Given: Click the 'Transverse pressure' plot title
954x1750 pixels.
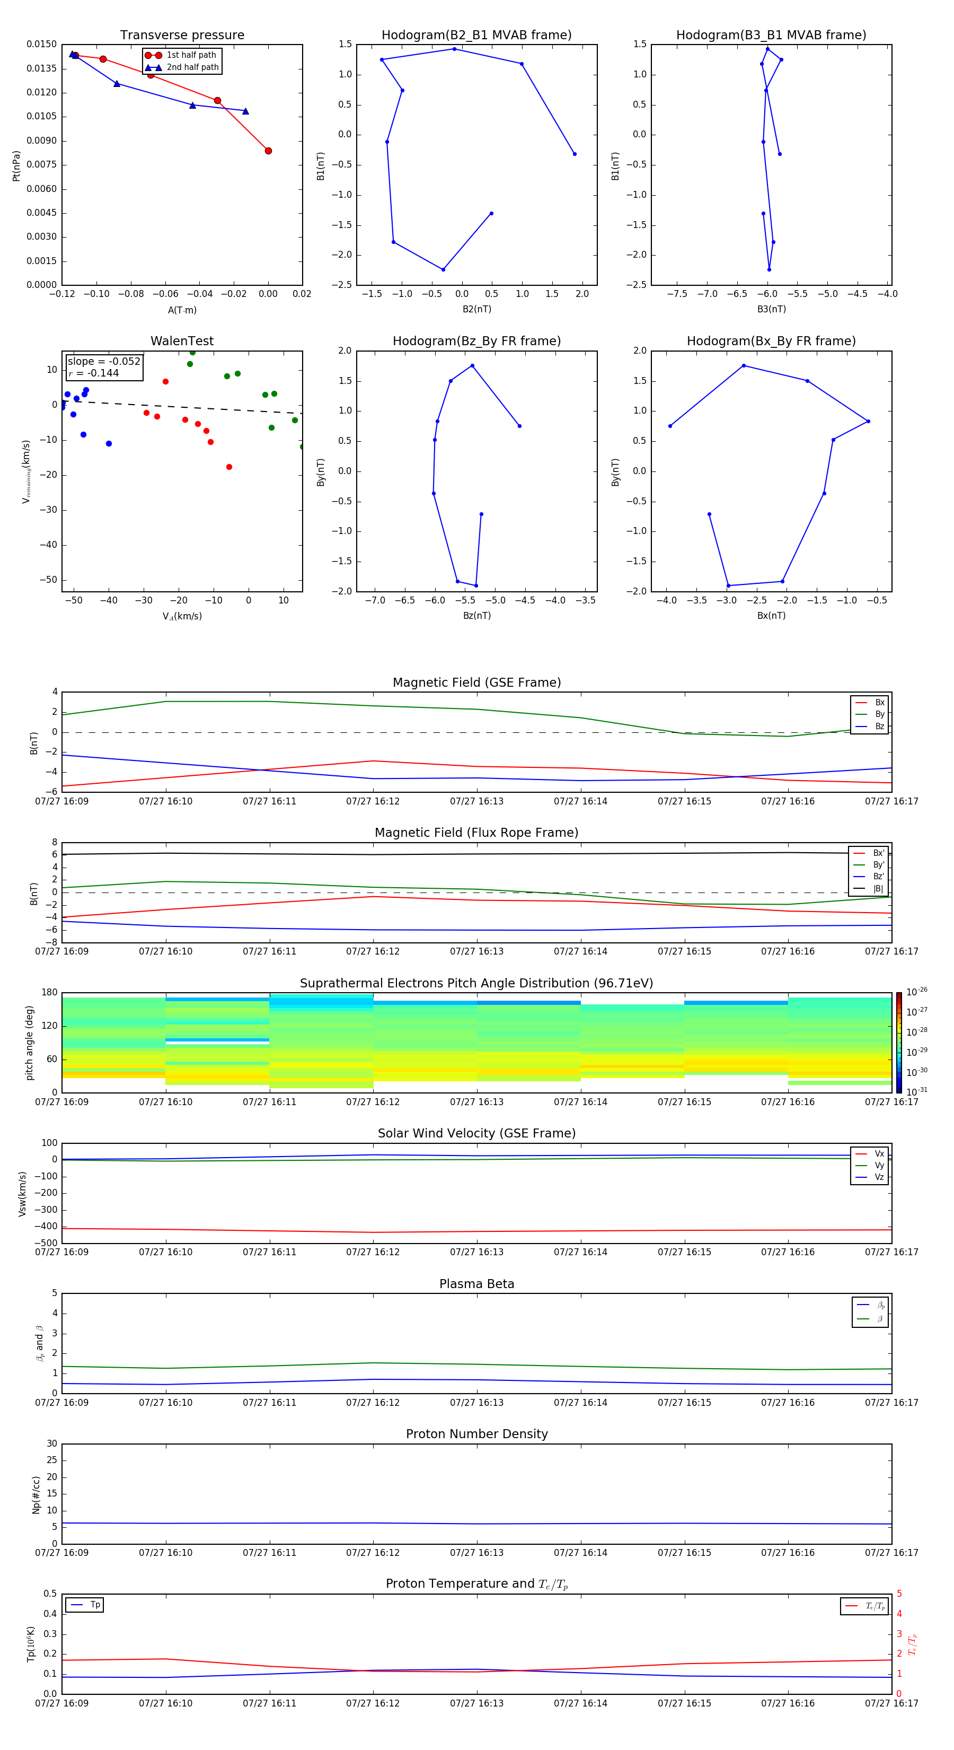Looking at the screenshot, I should click(182, 36).
